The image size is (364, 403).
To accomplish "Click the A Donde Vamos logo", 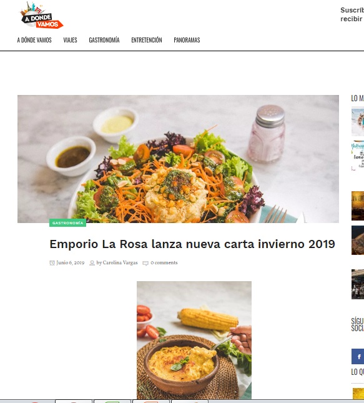I will (x=42, y=15).
